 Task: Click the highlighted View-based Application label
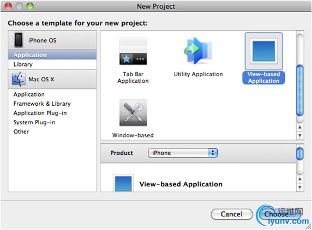(x=263, y=77)
